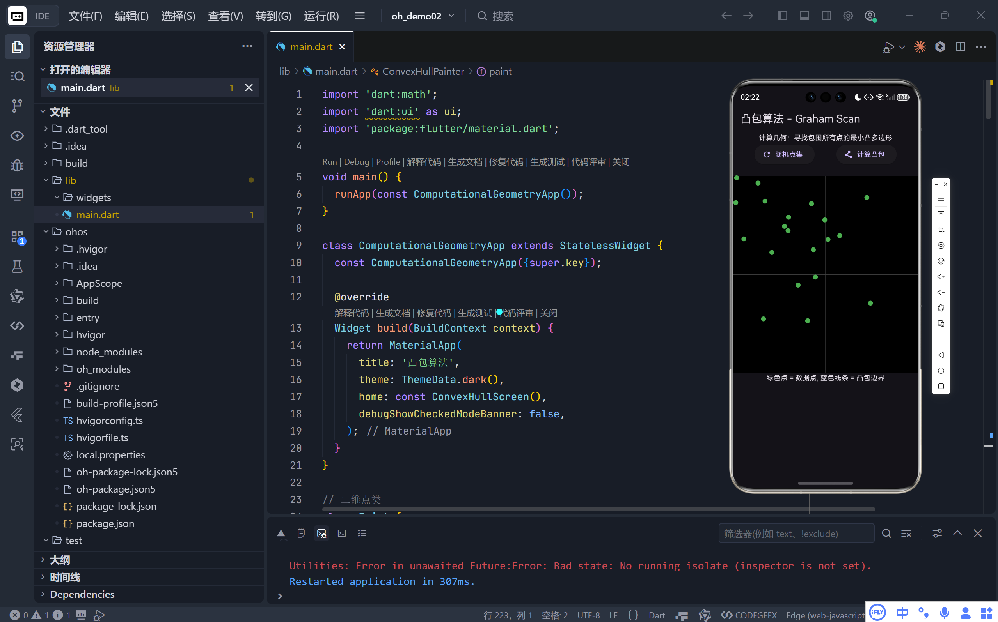Image resolution: width=998 pixels, height=622 pixels.
Task: Click the Debug code lens link
Action: (356, 162)
